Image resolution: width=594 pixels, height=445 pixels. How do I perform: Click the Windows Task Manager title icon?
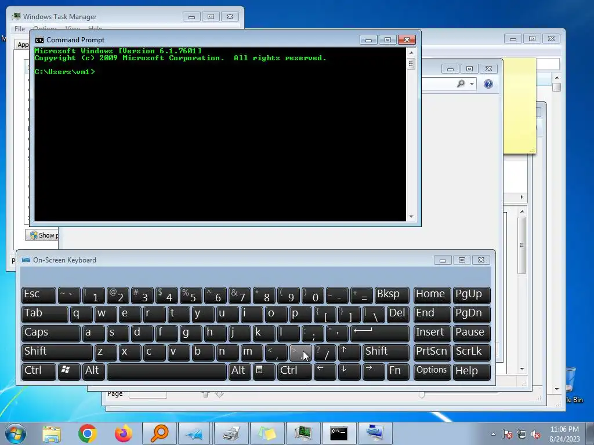[x=16, y=16]
